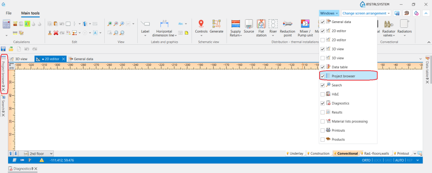
Task: Toggle the General data window checkbox
Action: [x=323, y=22]
